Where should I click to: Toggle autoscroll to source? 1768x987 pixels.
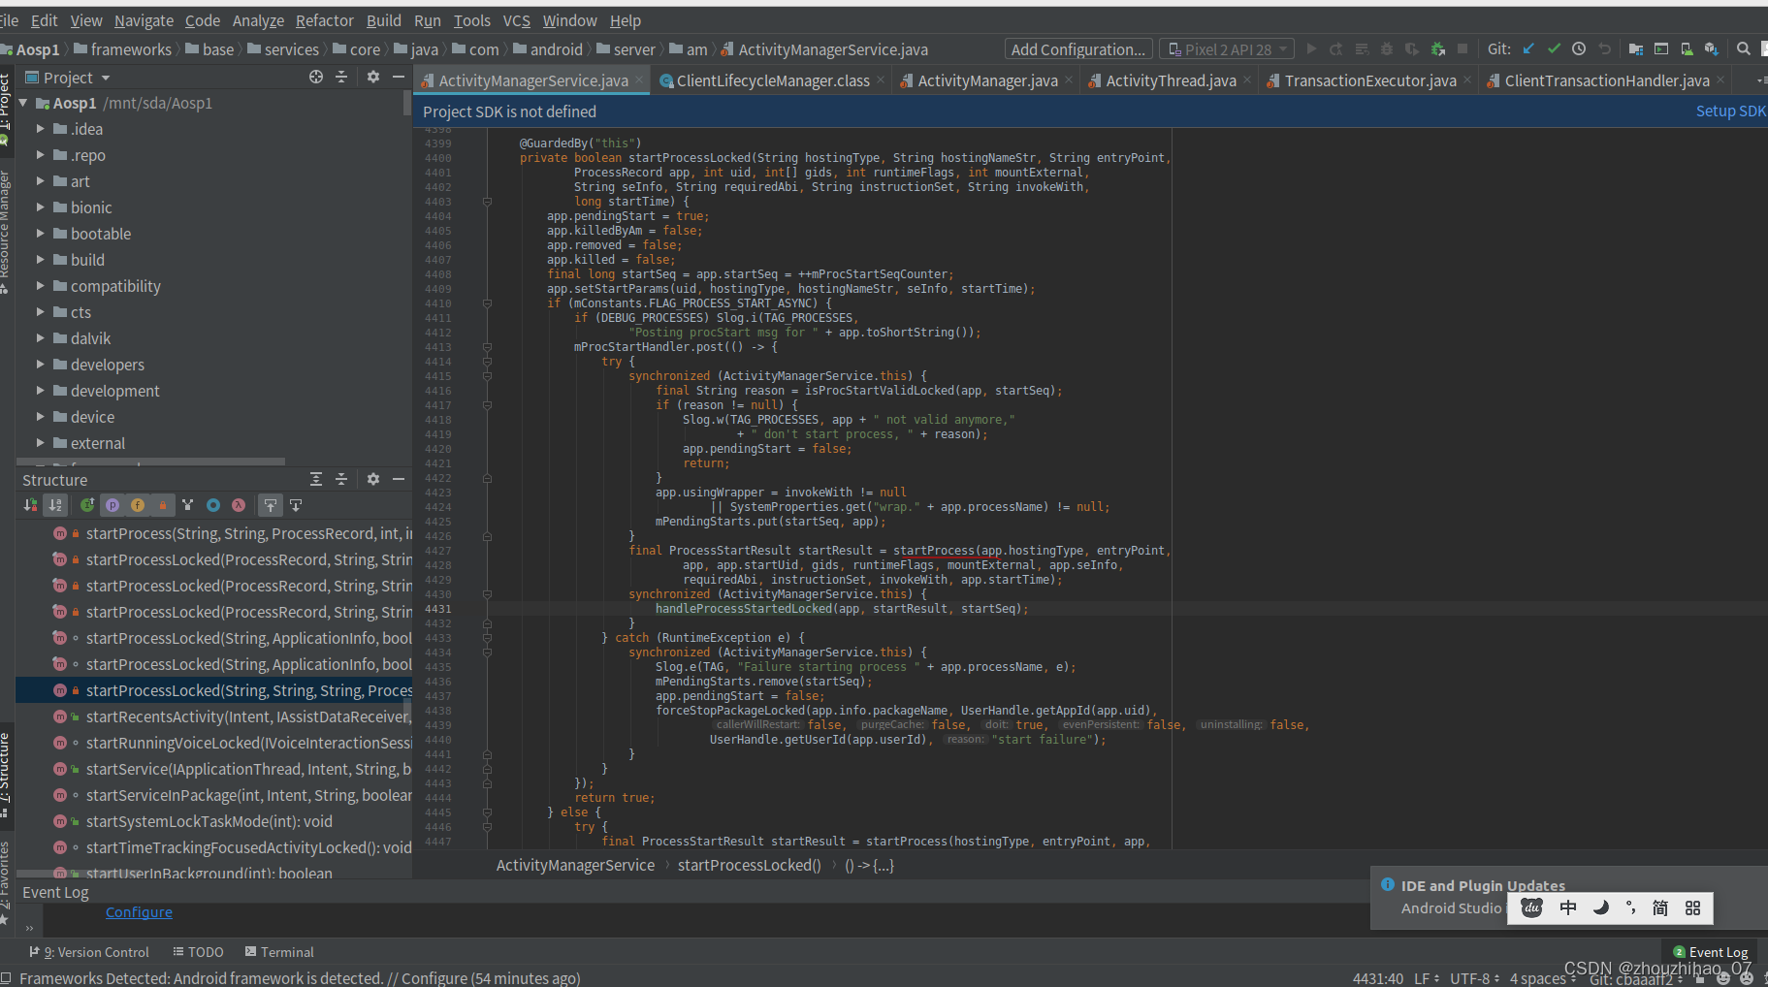click(x=271, y=504)
